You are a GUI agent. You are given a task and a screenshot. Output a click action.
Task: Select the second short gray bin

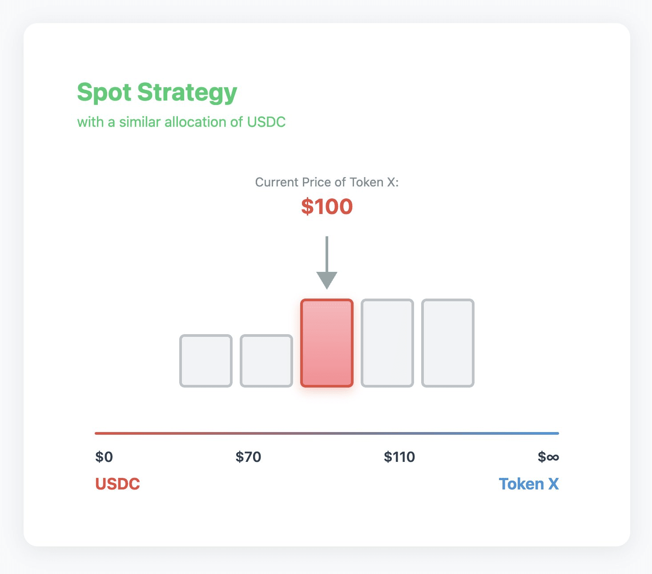[x=266, y=361]
